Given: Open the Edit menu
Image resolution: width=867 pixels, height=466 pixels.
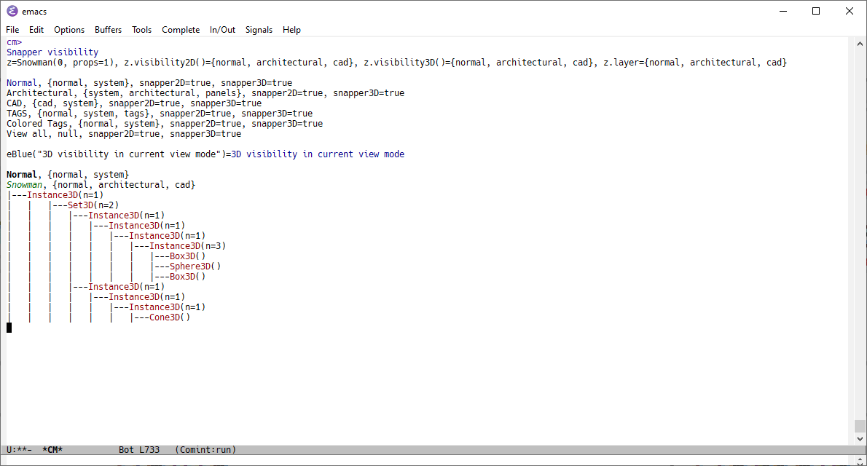Looking at the screenshot, I should click(36, 30).
